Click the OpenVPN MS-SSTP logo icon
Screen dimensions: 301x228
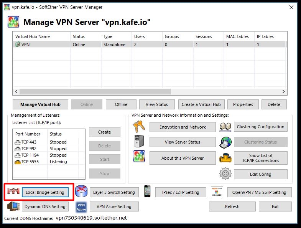pos(217,192)
